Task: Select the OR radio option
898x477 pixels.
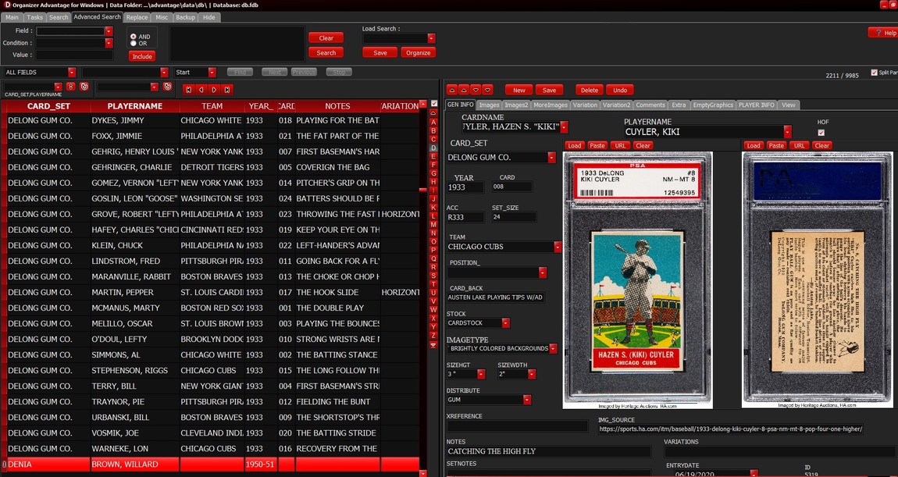Action: (134, 44)
